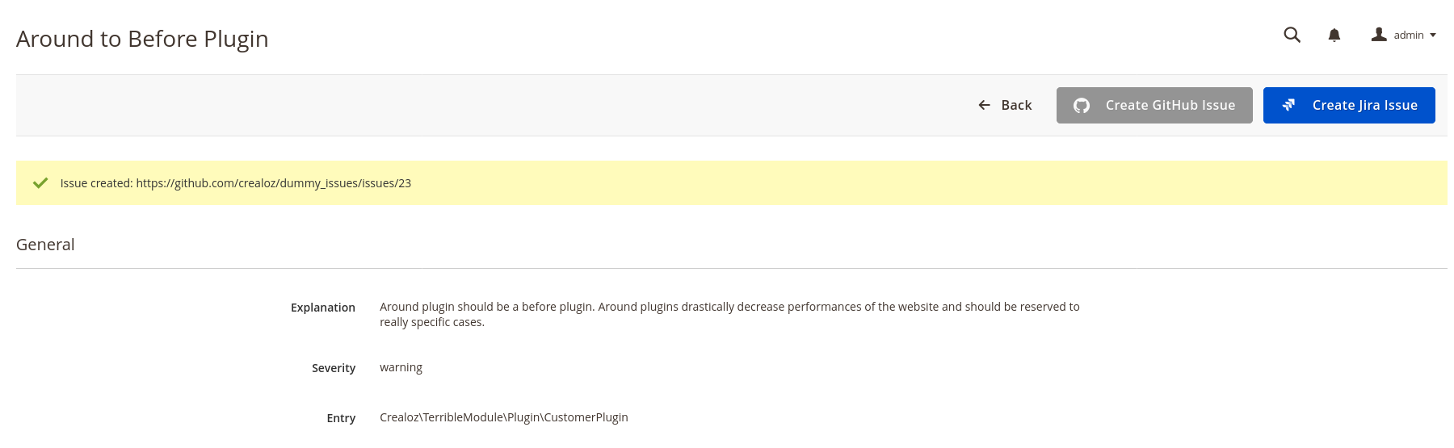
Task: Click the Severity field label
Action: tap(333, 368)
